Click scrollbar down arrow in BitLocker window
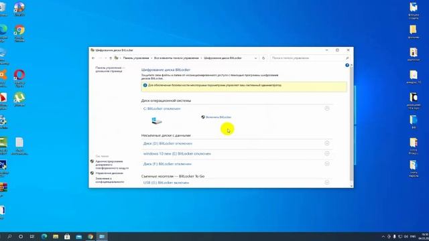The image size is (429, 241). point(351,186)
